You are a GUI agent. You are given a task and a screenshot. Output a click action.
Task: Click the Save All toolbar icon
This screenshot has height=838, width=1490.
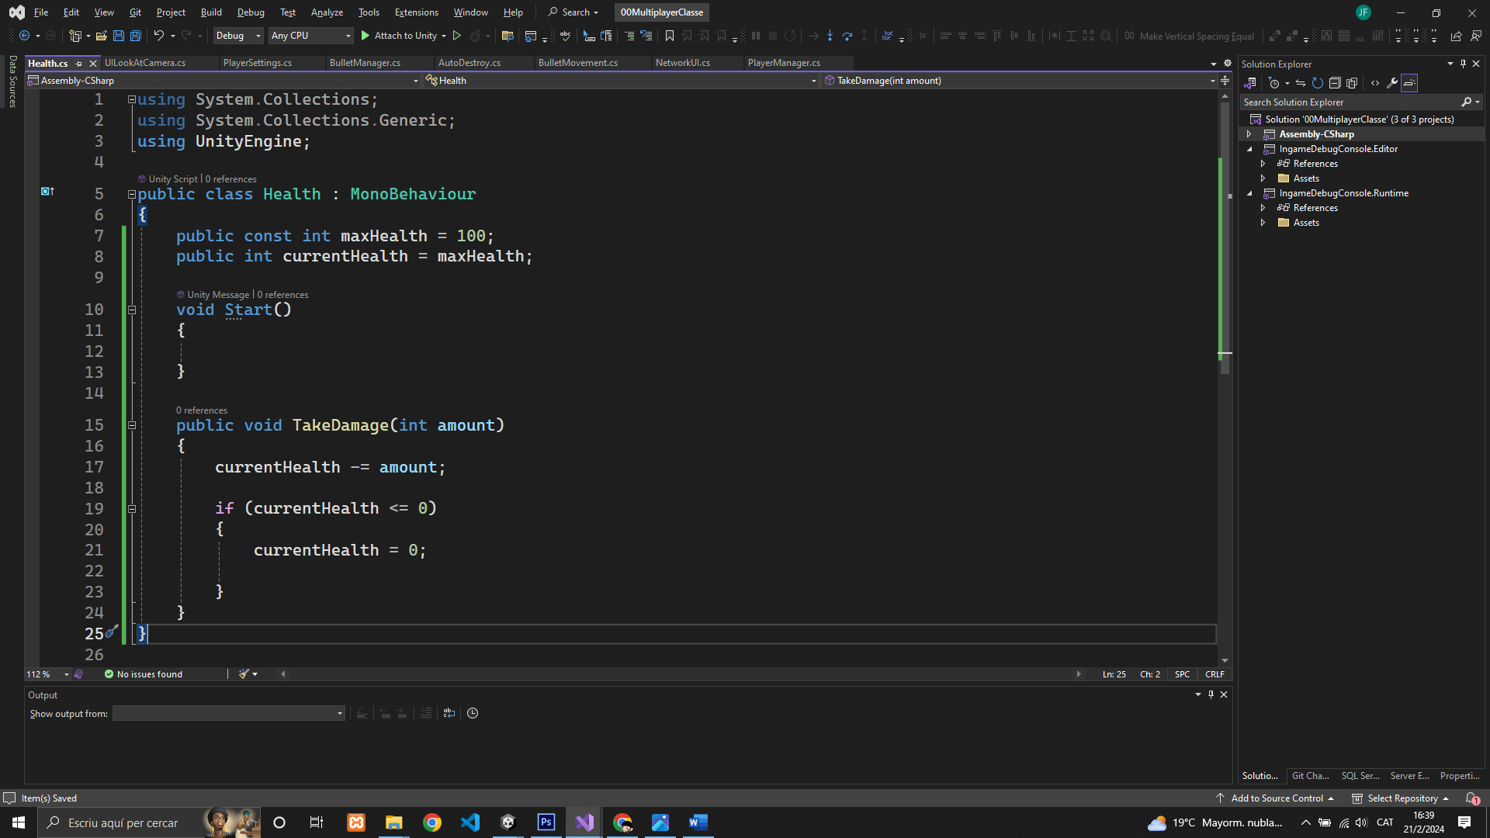[x=135, y=36]
